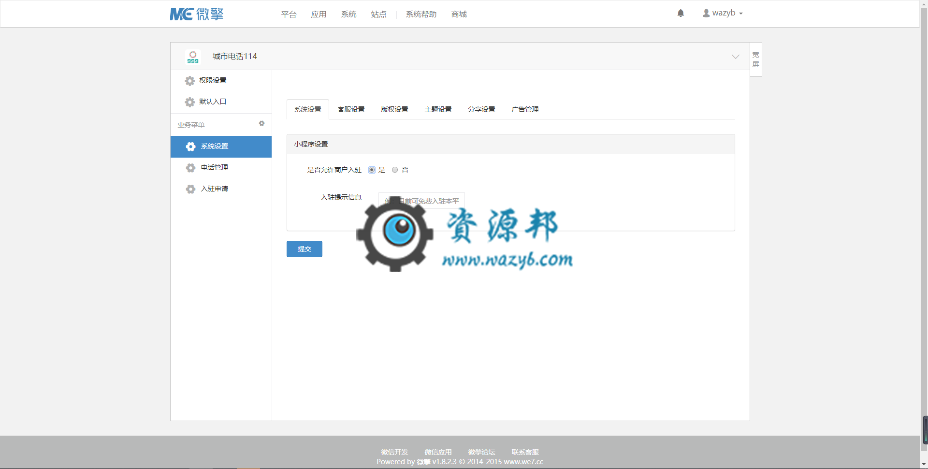
Task: Click the 小程序设置 panel heading
Action: coord(311,144)
